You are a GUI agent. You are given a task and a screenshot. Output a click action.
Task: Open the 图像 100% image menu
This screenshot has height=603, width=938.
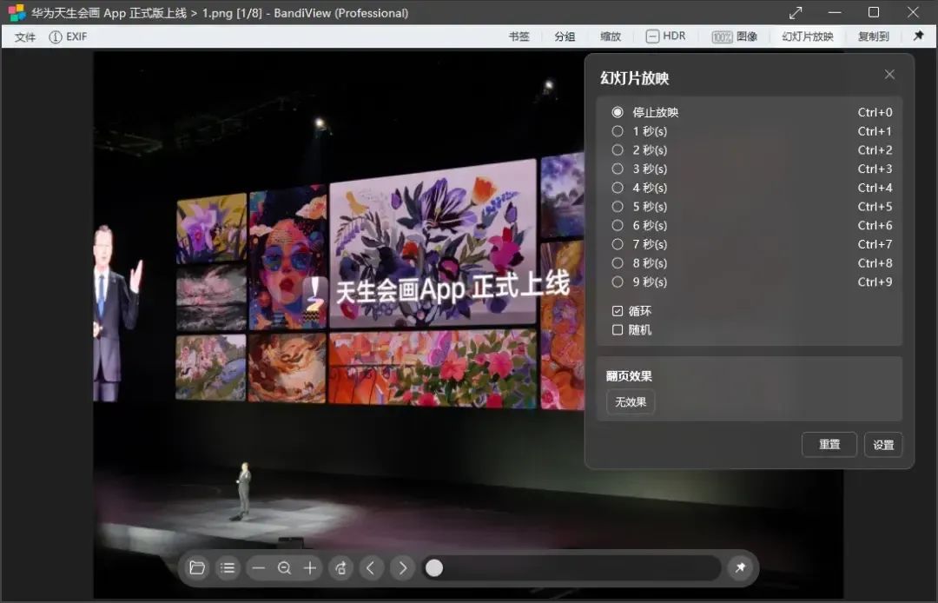pyautogui.click(x=735, y=36)
